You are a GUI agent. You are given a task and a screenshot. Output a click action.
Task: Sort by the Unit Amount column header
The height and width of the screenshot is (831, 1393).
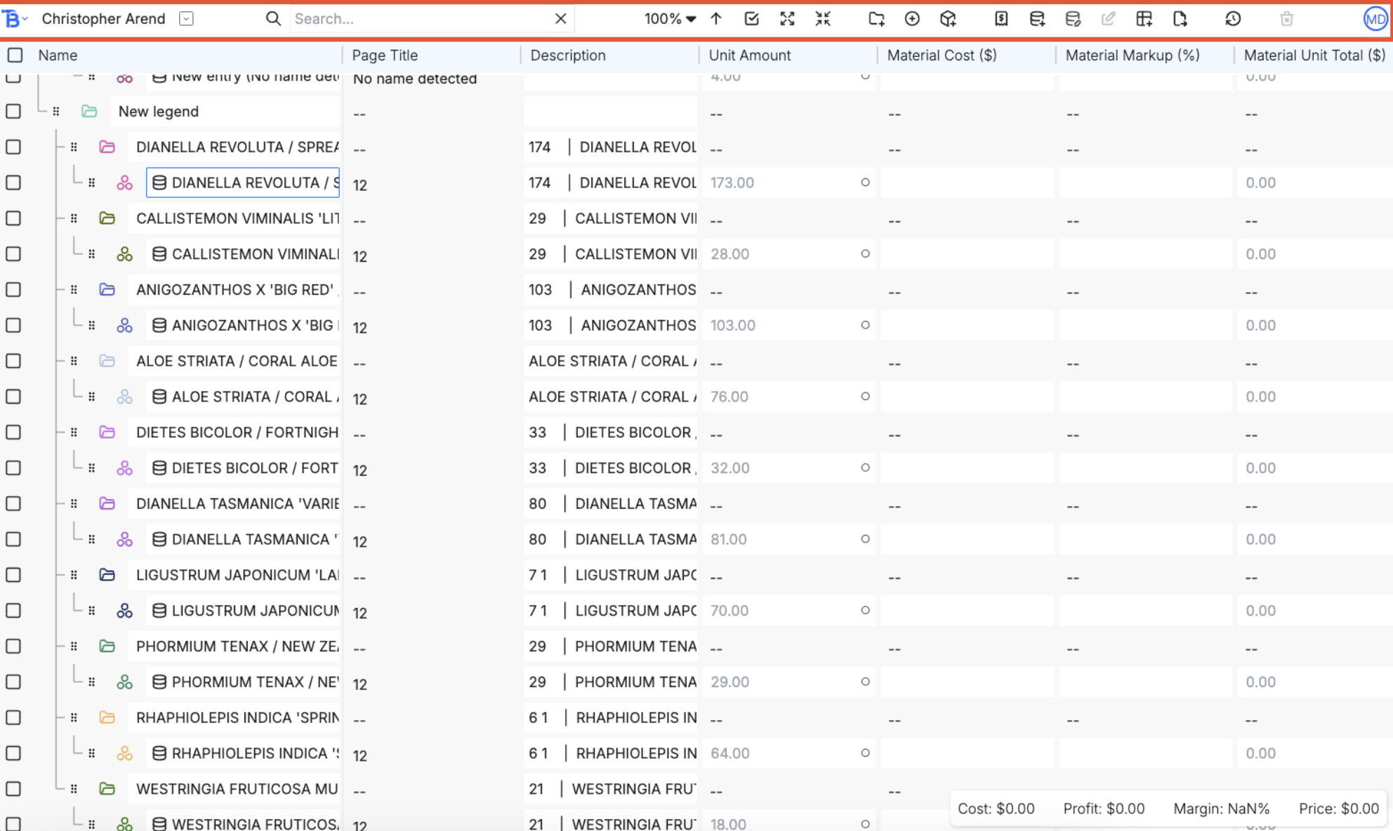pyautogui.click(x=749, y=55)
